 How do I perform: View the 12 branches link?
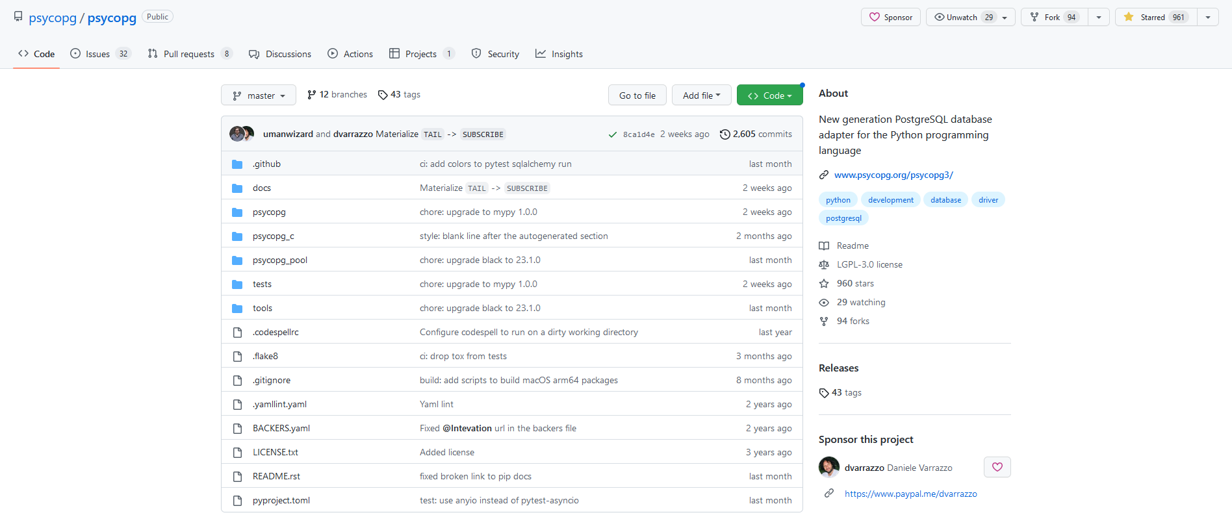[337, 95]
